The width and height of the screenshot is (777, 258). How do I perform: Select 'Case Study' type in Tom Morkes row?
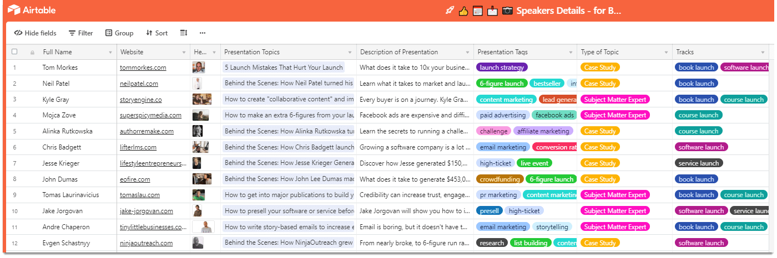[600, 68]
